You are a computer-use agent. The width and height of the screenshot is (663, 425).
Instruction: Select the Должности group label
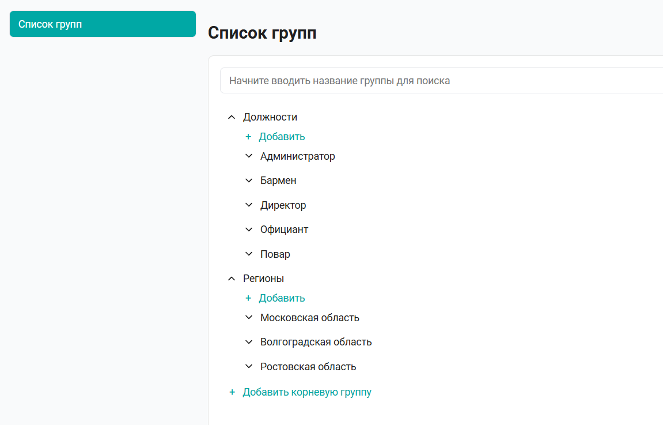[x=270, y=117]
